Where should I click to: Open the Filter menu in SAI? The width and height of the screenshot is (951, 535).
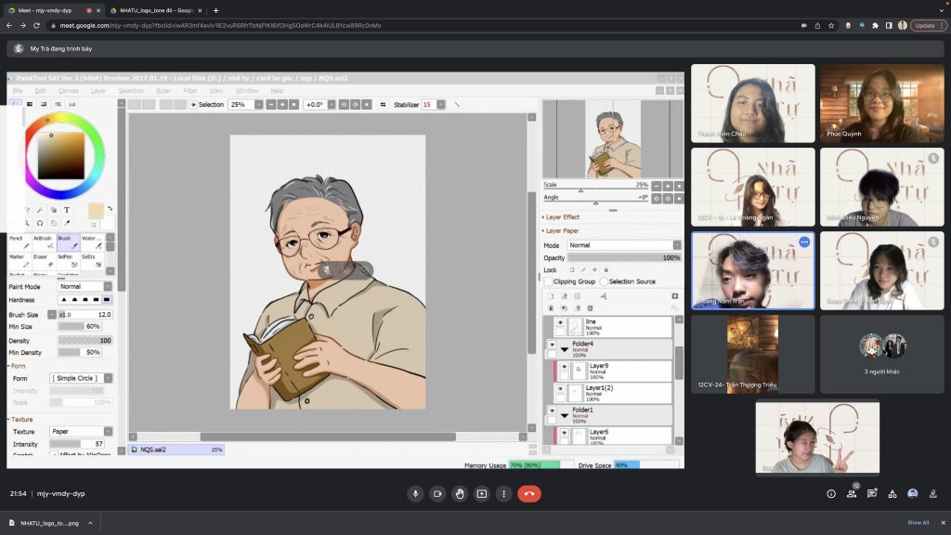(189, 91)
